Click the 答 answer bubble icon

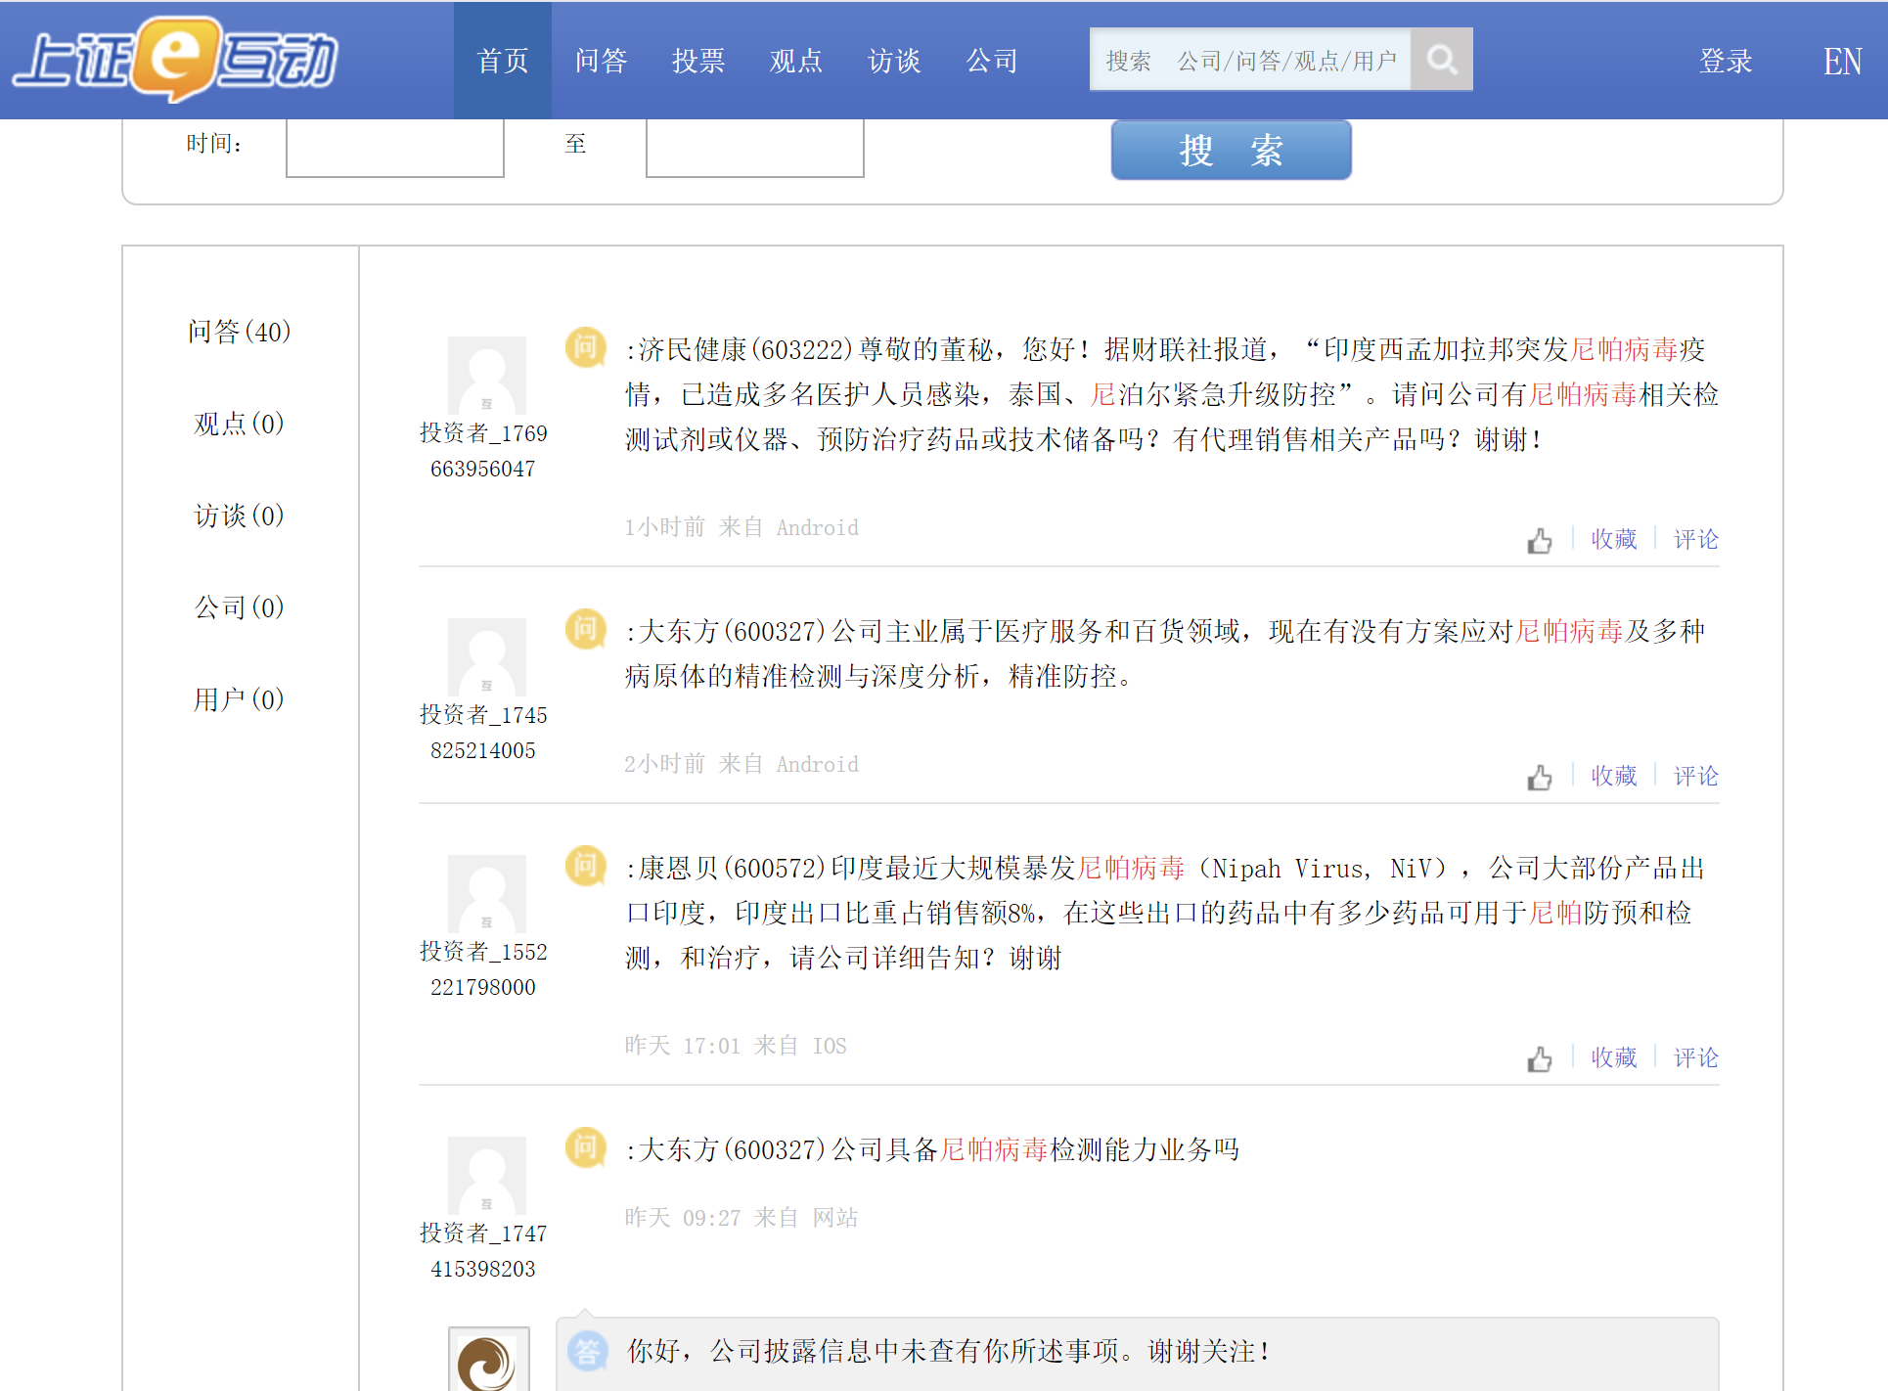pyautogui.click(x=587, y=1351)
